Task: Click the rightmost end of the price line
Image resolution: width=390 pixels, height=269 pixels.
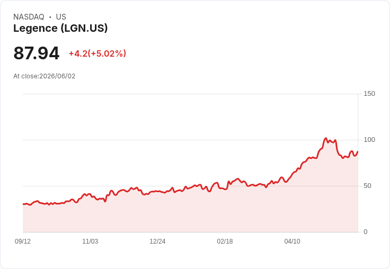Action: click(x=358, y=151)
